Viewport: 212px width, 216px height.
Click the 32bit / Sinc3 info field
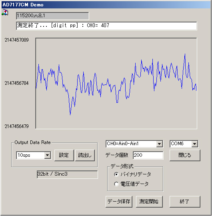coord(67,174)
